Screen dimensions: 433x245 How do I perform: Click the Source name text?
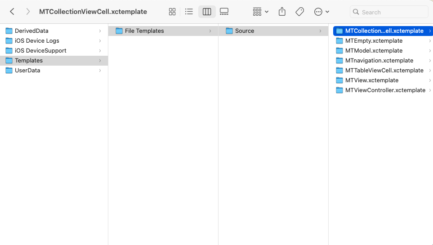click(x=245, y=31)
